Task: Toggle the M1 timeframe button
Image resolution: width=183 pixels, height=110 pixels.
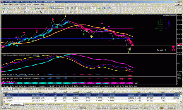Action: (x=47, y=12)
